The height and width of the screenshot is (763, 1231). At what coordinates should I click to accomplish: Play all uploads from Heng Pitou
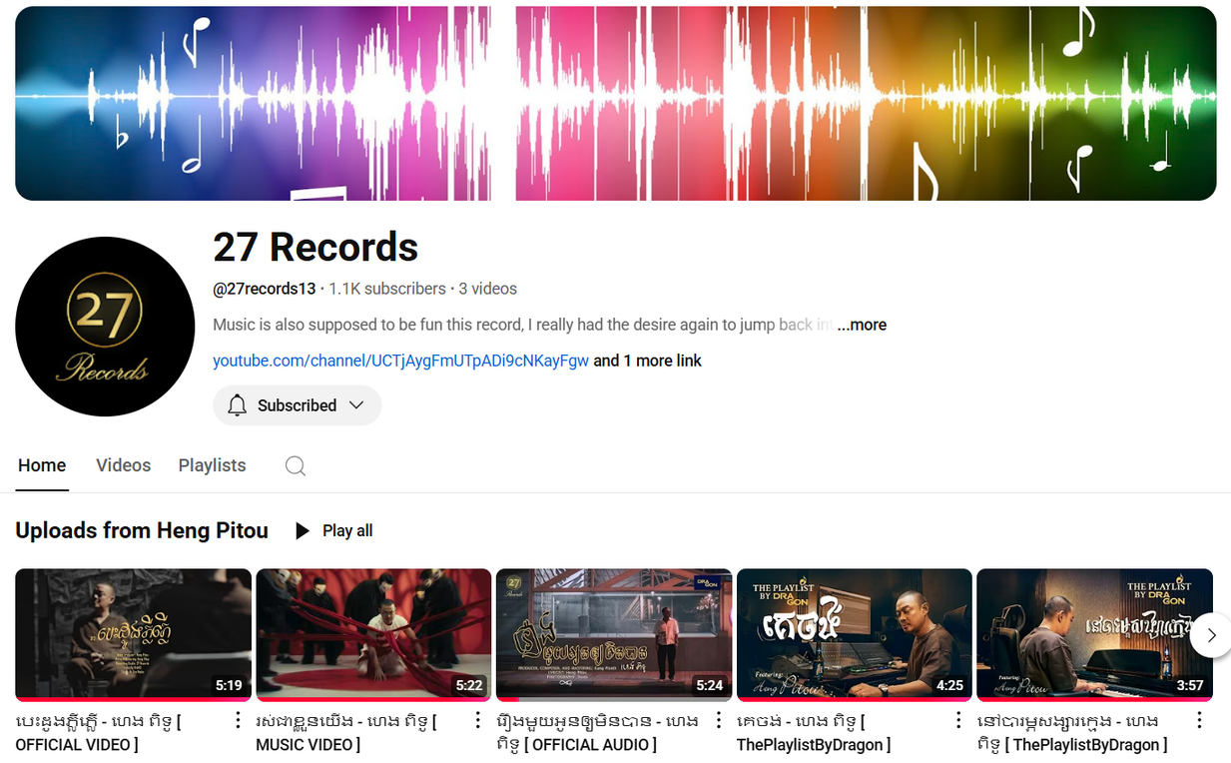333,531
